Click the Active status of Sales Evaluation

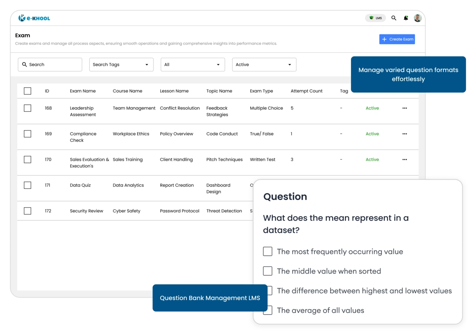(372, 159)
